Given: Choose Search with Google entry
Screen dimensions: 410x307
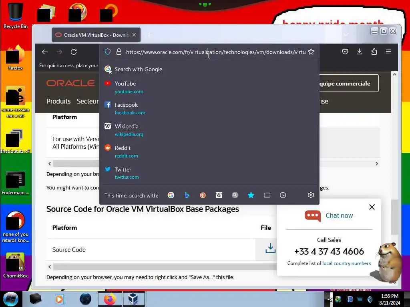Looking at the screenshot, I should coord(209,69).
